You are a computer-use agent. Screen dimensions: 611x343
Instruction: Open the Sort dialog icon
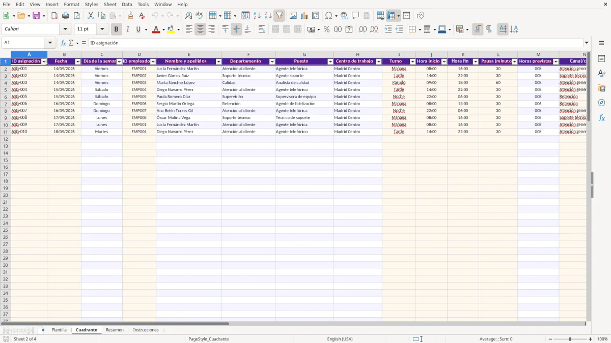(246, 15)
